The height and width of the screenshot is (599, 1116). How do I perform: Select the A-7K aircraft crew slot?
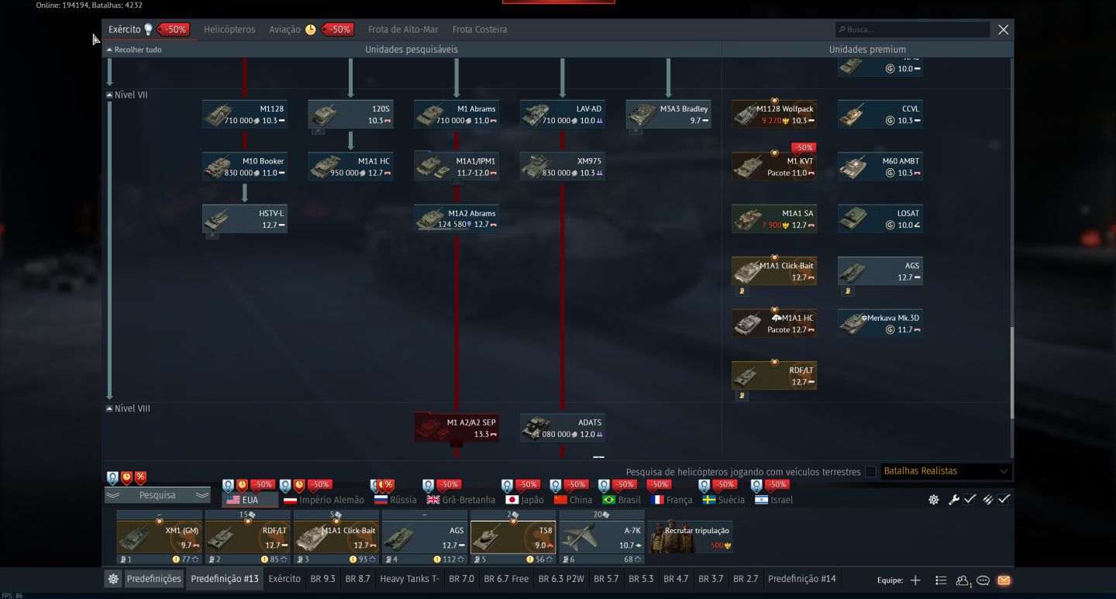pos(601,536)
